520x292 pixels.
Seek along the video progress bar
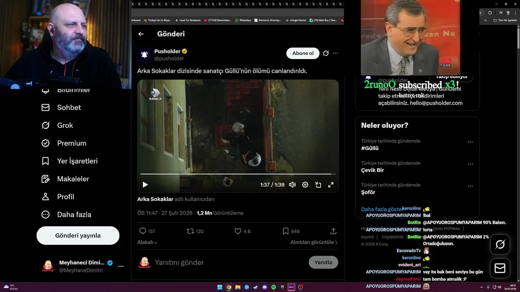coord(238,174)
